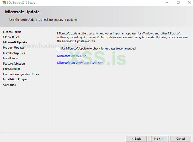Select License Terms step in sidebar
This screenshot has height=142, width=194.
12,32
